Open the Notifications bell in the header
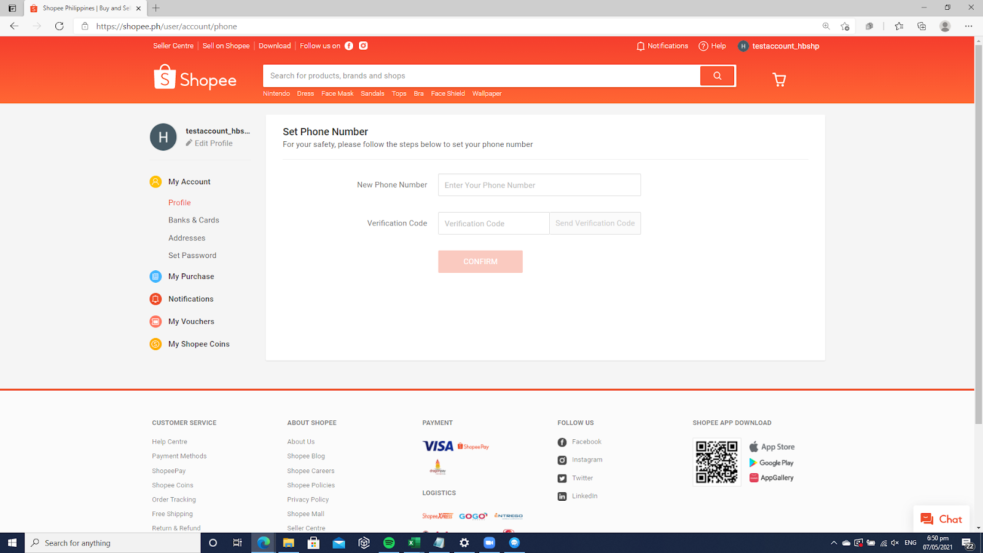The height and width of the screenshot is (553, 983). coord(641,45)
